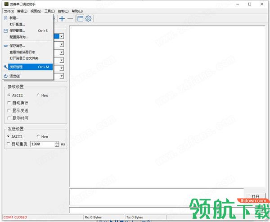This screenshot has height=222, width=270.
Task: Choose 退出(X) to exit the application
Action: (x=28, y=76)
